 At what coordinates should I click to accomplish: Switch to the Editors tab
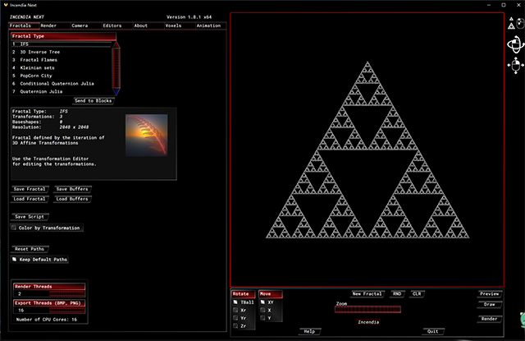tap(112, 25)
